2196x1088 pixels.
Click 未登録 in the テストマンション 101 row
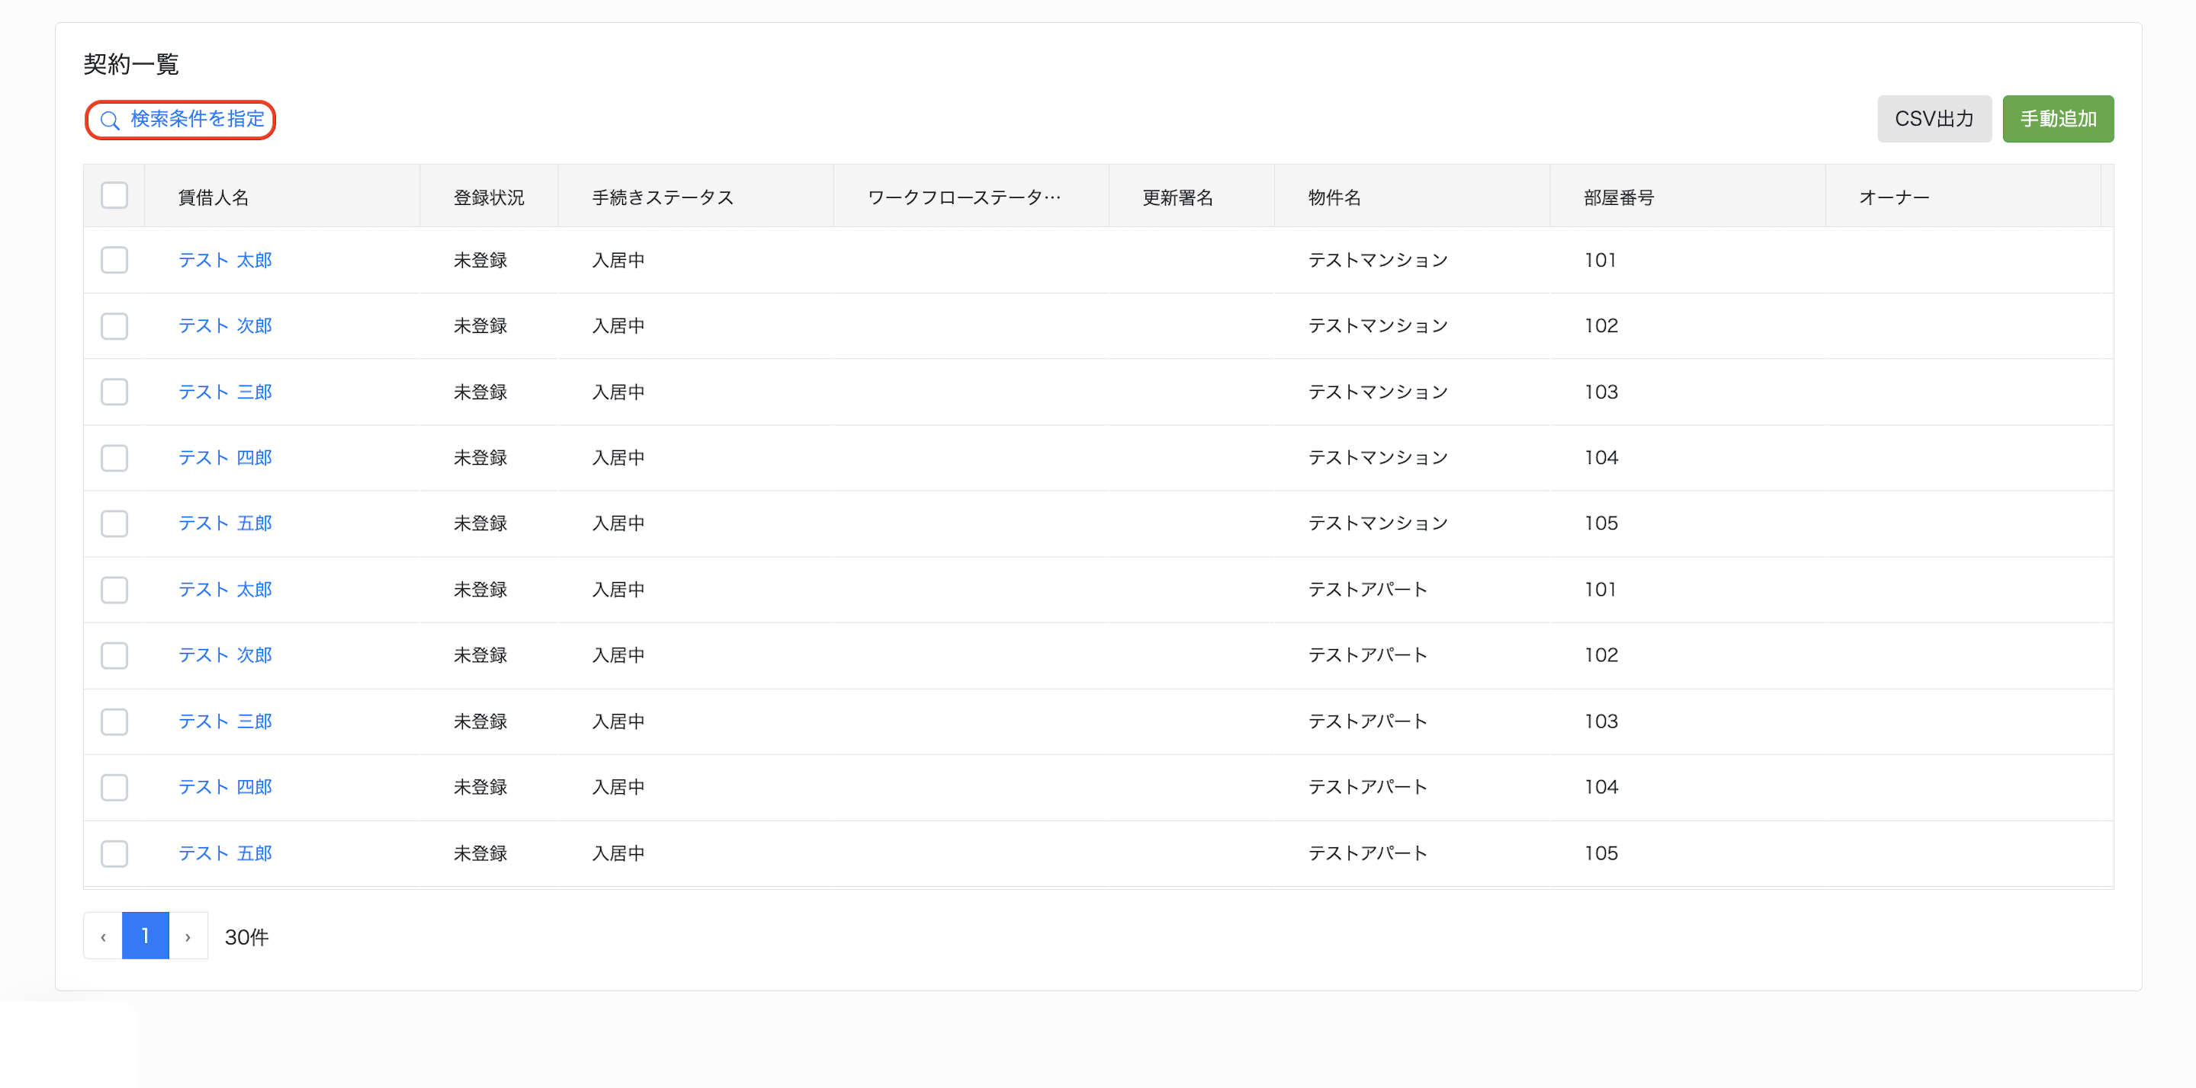[480, 260]
